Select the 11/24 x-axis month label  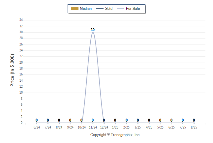93,128
